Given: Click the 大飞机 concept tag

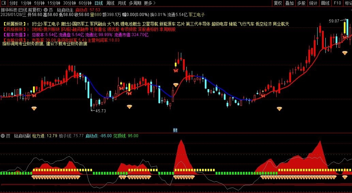Looking at the screenshot, I should (113, 24).
